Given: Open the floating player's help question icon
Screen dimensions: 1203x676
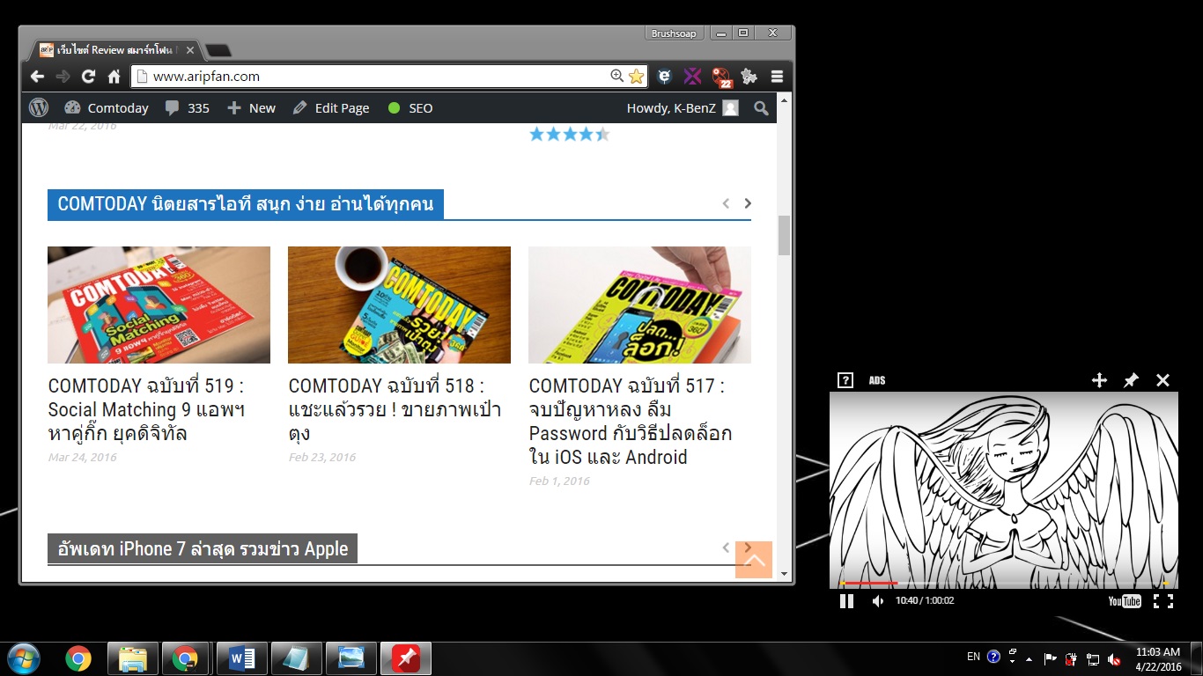Looking at the screenshot, I should [845, 380].
